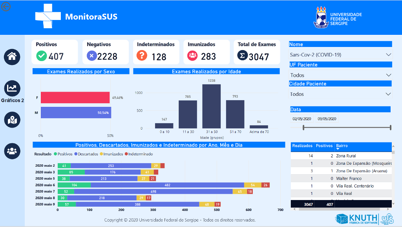Click the Negativos 2228 card
Screen dimensions: 402x227
105,52
